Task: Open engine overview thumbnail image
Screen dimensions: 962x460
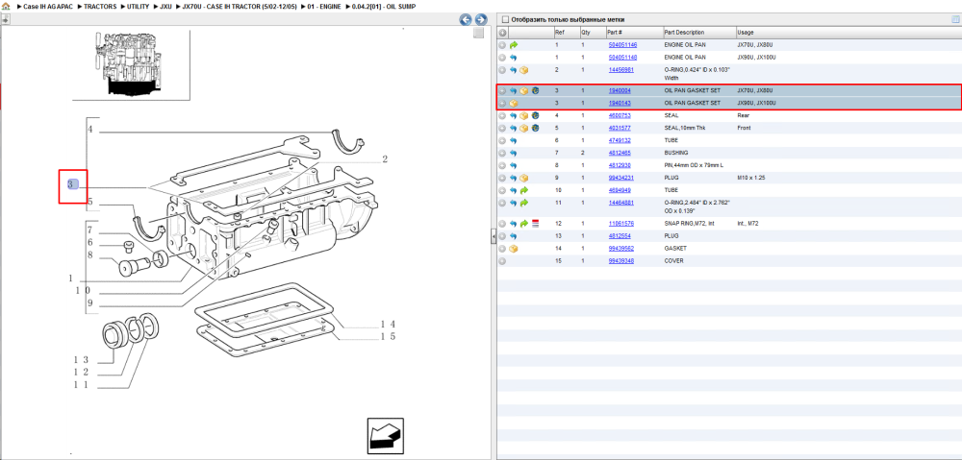Action: pyautogui.click(x=131, y=64)
